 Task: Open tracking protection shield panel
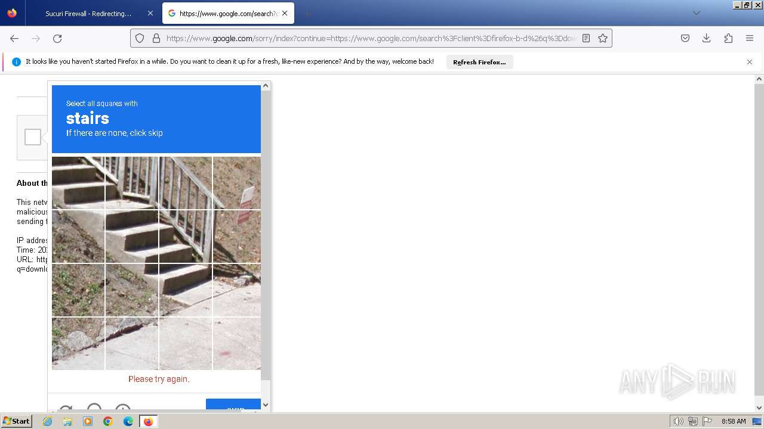click(140, 38)
